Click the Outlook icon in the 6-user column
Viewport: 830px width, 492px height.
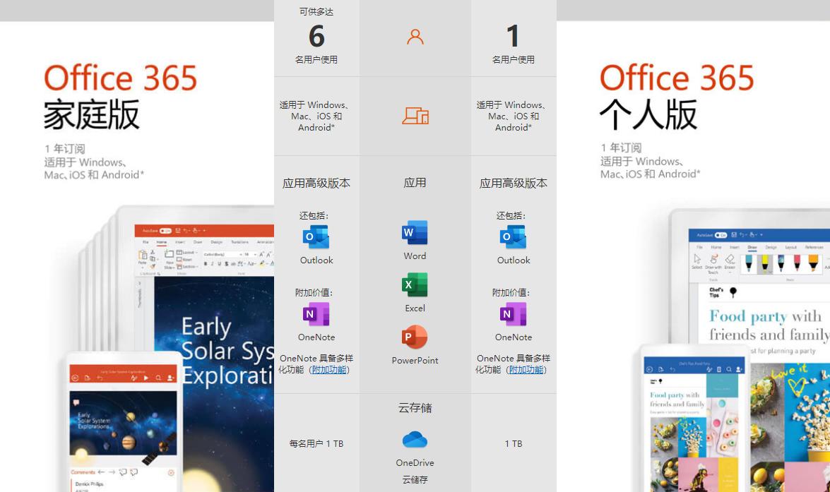[x=316, y=237]
